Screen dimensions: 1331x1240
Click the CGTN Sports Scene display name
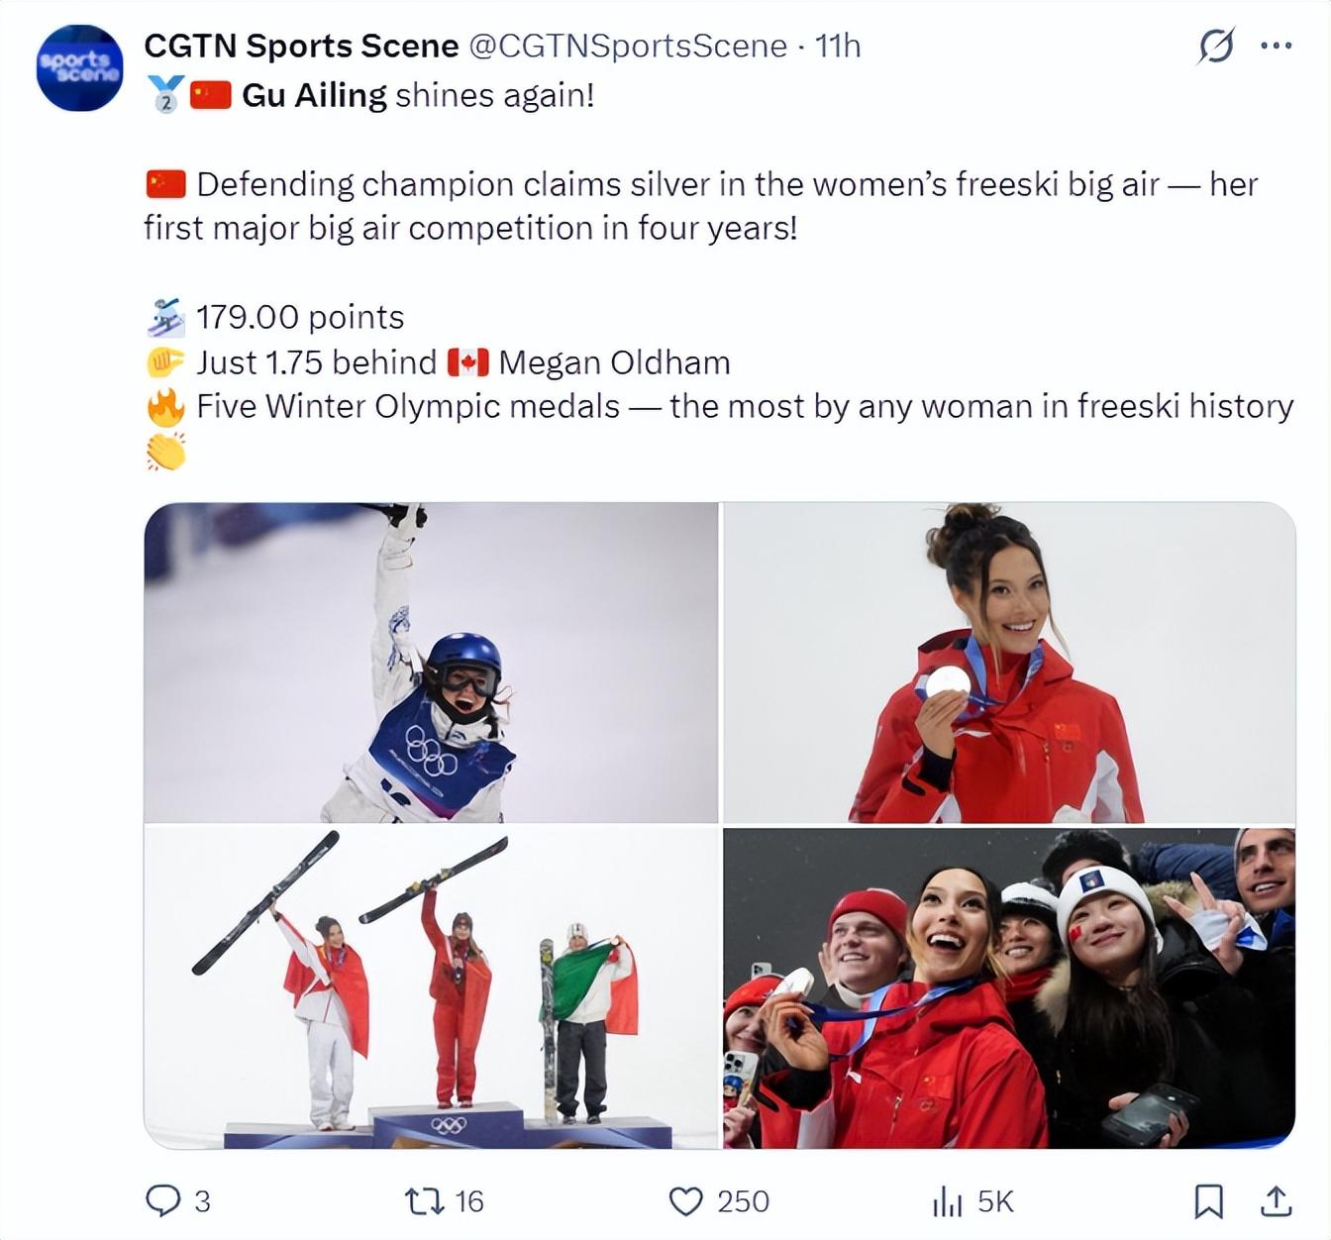301,46
